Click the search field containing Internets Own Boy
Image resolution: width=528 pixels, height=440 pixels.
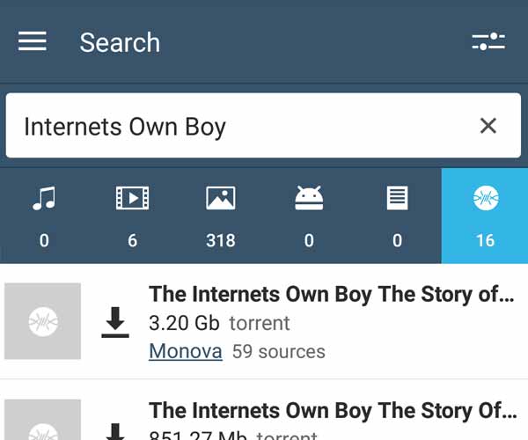pyautogui.click(x=263, y=125)
